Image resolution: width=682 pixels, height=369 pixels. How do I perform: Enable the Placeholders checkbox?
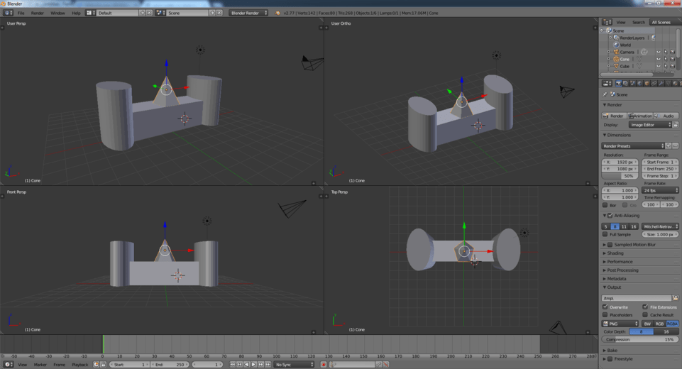coord(605,315)
